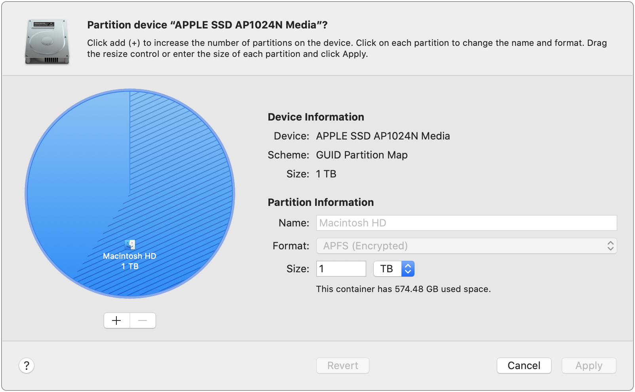
Task: Click the Revert button
Action: tap(342, 366)
